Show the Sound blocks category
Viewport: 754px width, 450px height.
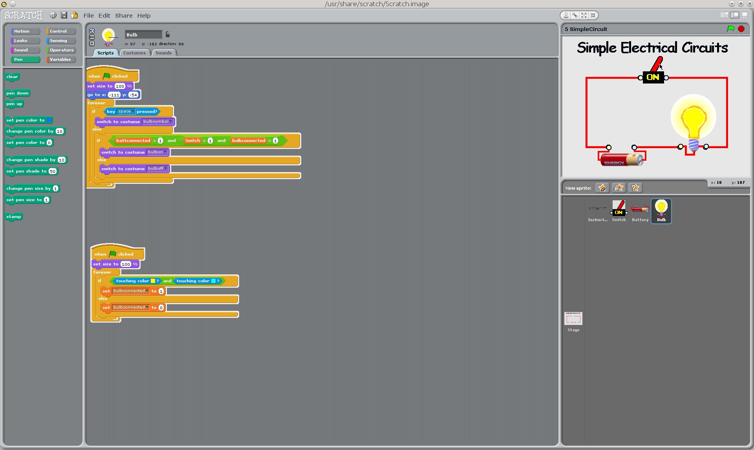[x=26, y=50]
